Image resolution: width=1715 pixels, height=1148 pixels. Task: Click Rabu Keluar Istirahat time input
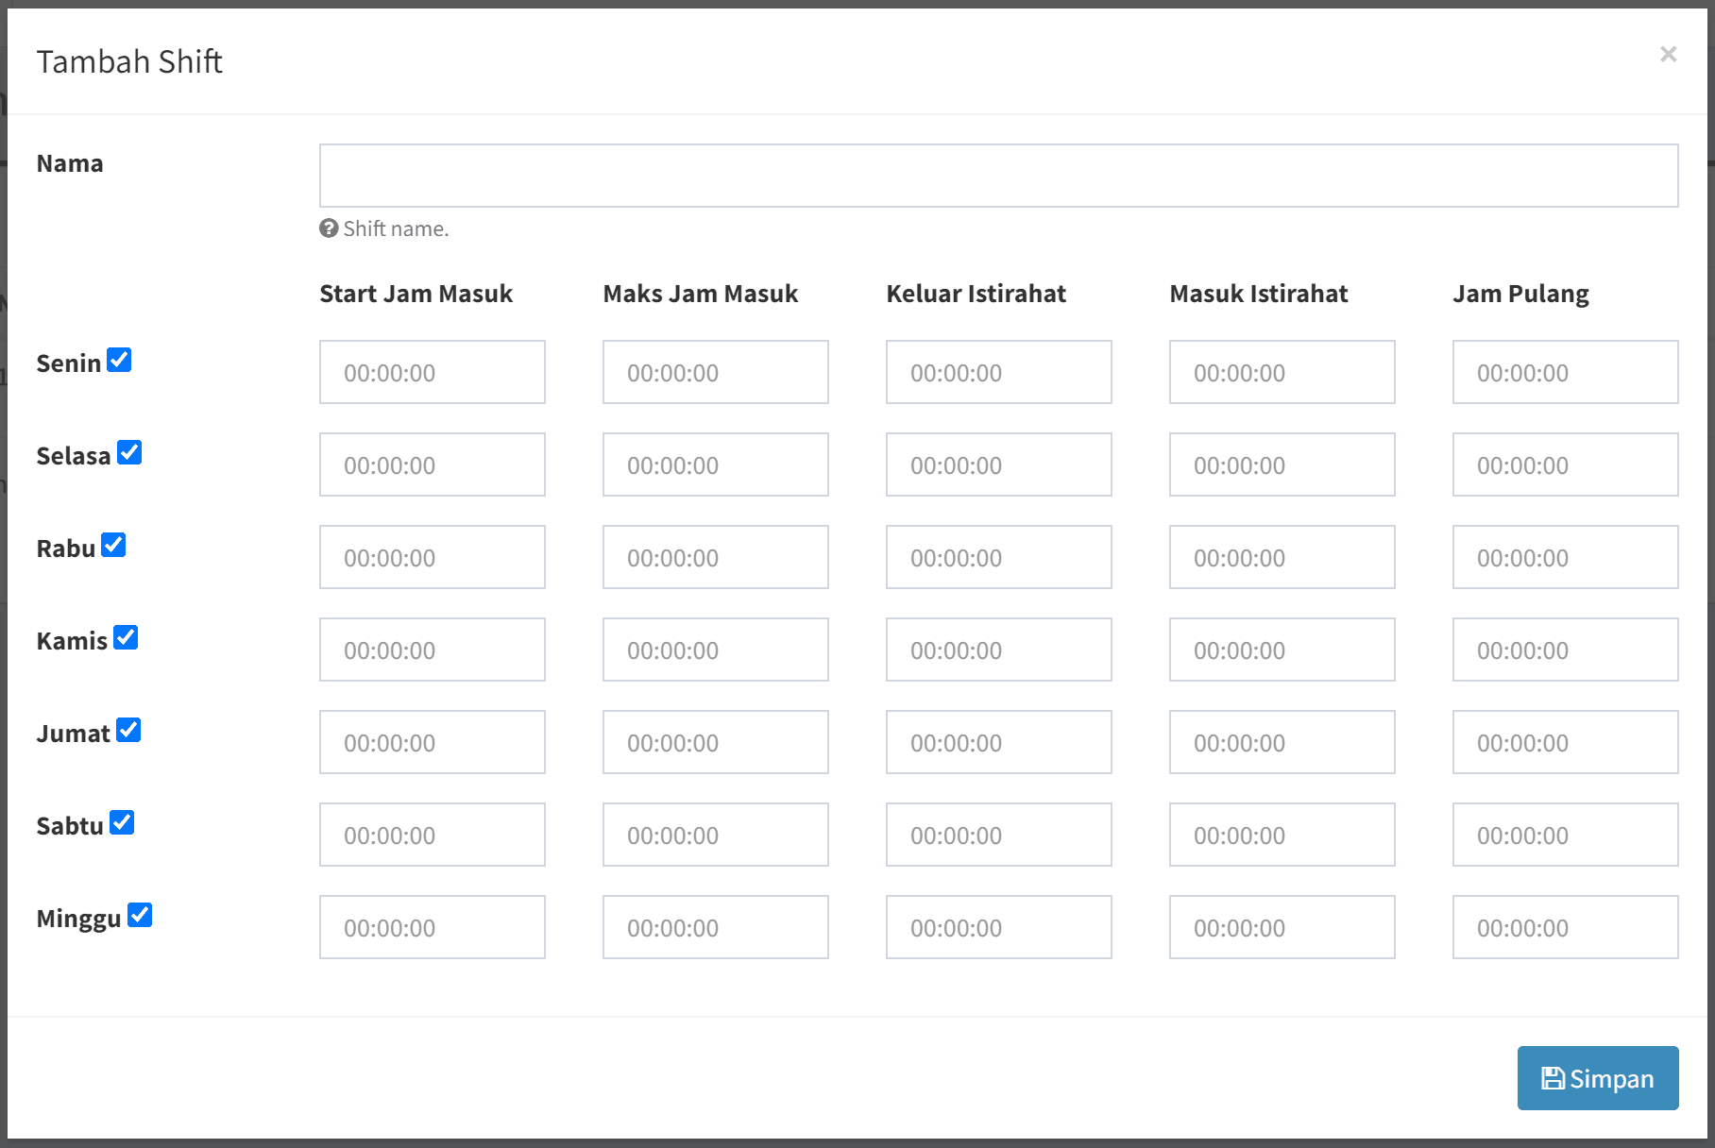(998, 557)
